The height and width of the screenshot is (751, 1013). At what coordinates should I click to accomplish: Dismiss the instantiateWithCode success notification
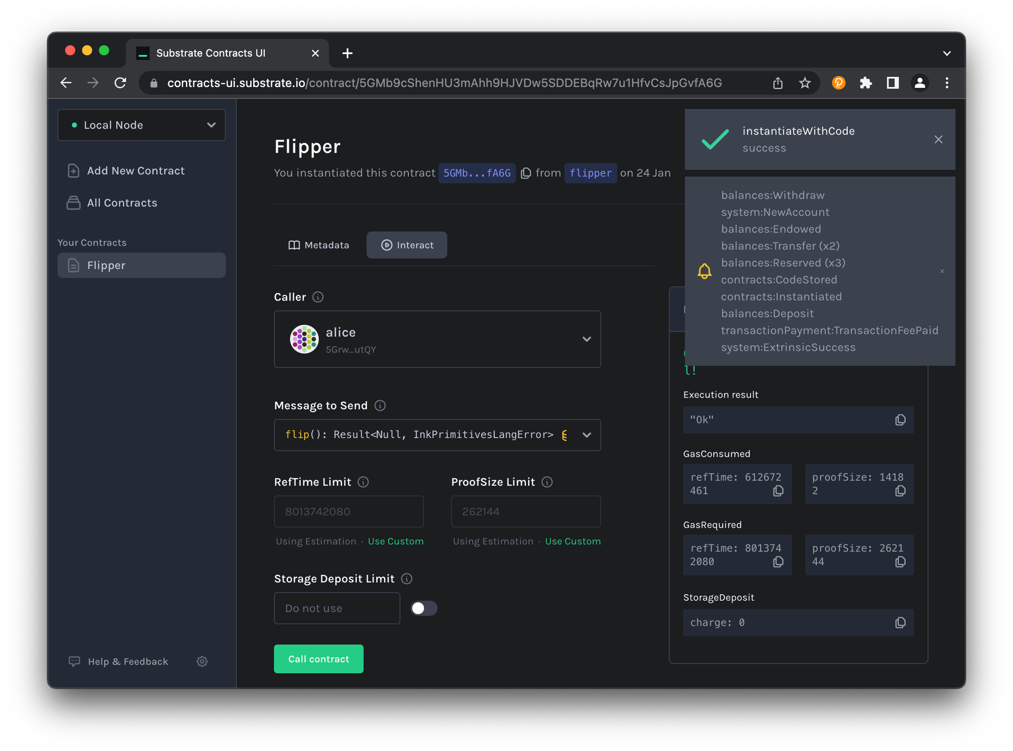pos(938,140)
